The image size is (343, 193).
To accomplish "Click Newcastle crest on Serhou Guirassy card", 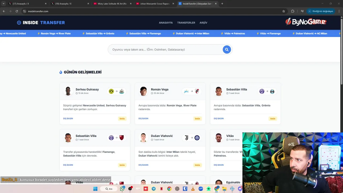I will click(x=122, y=91).
